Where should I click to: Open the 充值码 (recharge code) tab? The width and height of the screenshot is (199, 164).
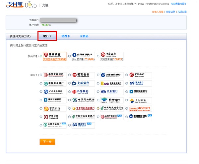tap(84, 36)
